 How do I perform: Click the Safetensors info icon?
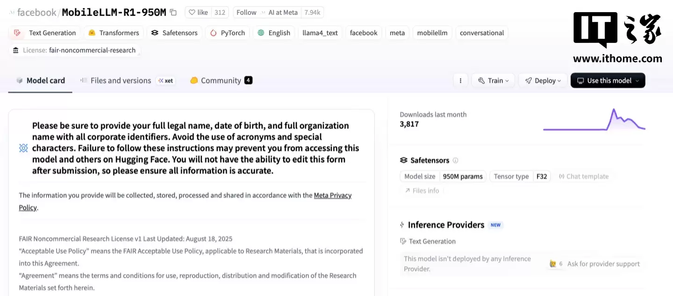pyautogui.click(x=455, y=160)
